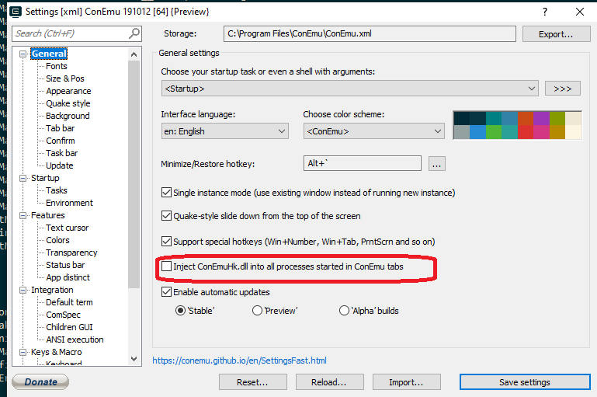Screen dimensions: 597x397
Task: Click the hotkey chooser ... button
Action: point(437,164)
